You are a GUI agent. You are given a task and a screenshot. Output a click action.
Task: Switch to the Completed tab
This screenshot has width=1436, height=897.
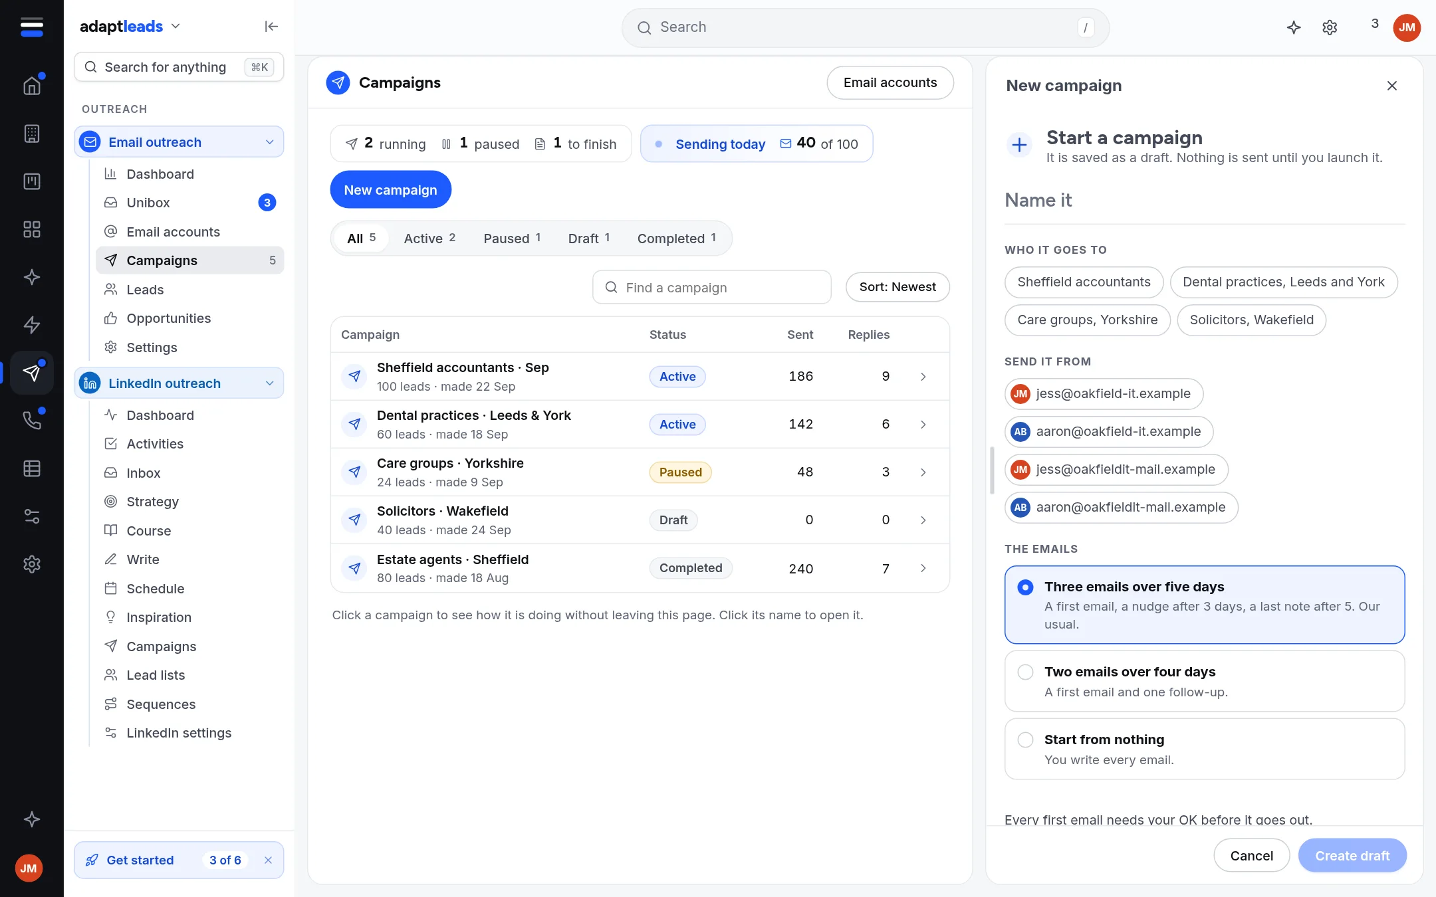point(677,238)
